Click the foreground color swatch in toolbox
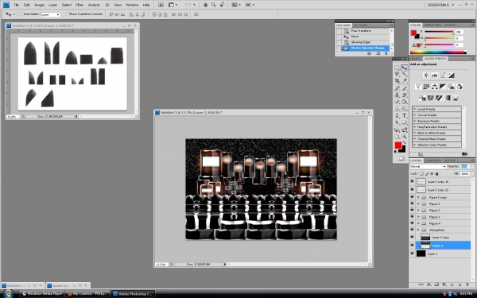The height and width of the screenshot is (298, 477). point(398,145)
